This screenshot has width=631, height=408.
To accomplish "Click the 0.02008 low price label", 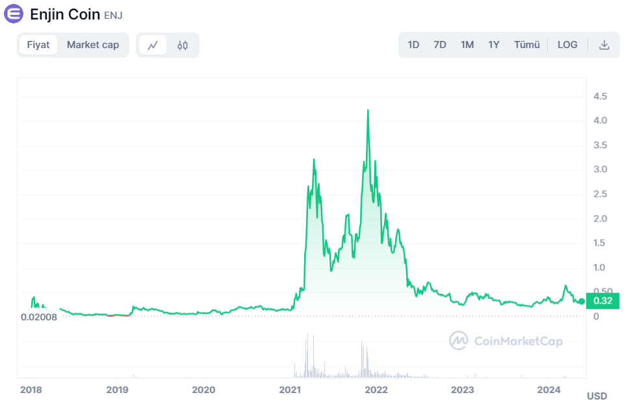I will [x=39, y=317].
